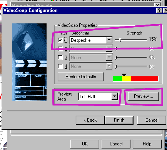Click the clapperboard preview image
Viewport: 167px width, 150px height.
[30, 62]
